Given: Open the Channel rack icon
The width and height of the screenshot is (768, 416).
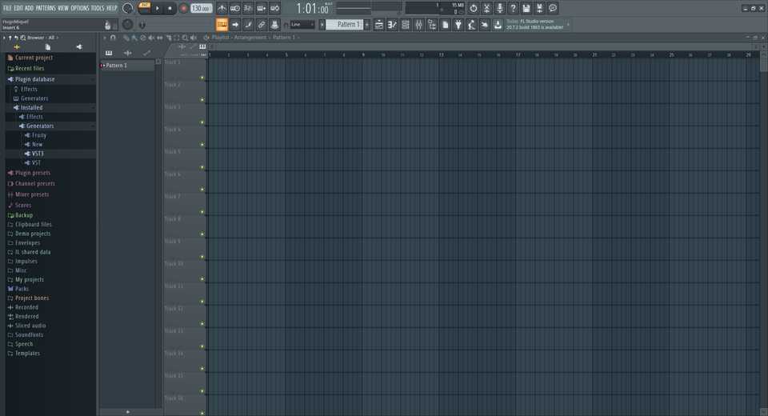Looking at the screenshot, I should pos(406,25).
